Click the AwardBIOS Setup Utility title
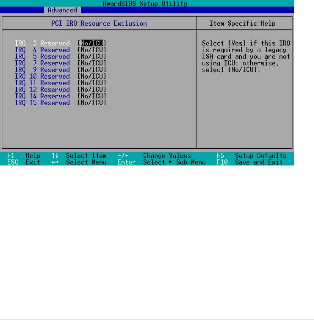 point(145,4)
